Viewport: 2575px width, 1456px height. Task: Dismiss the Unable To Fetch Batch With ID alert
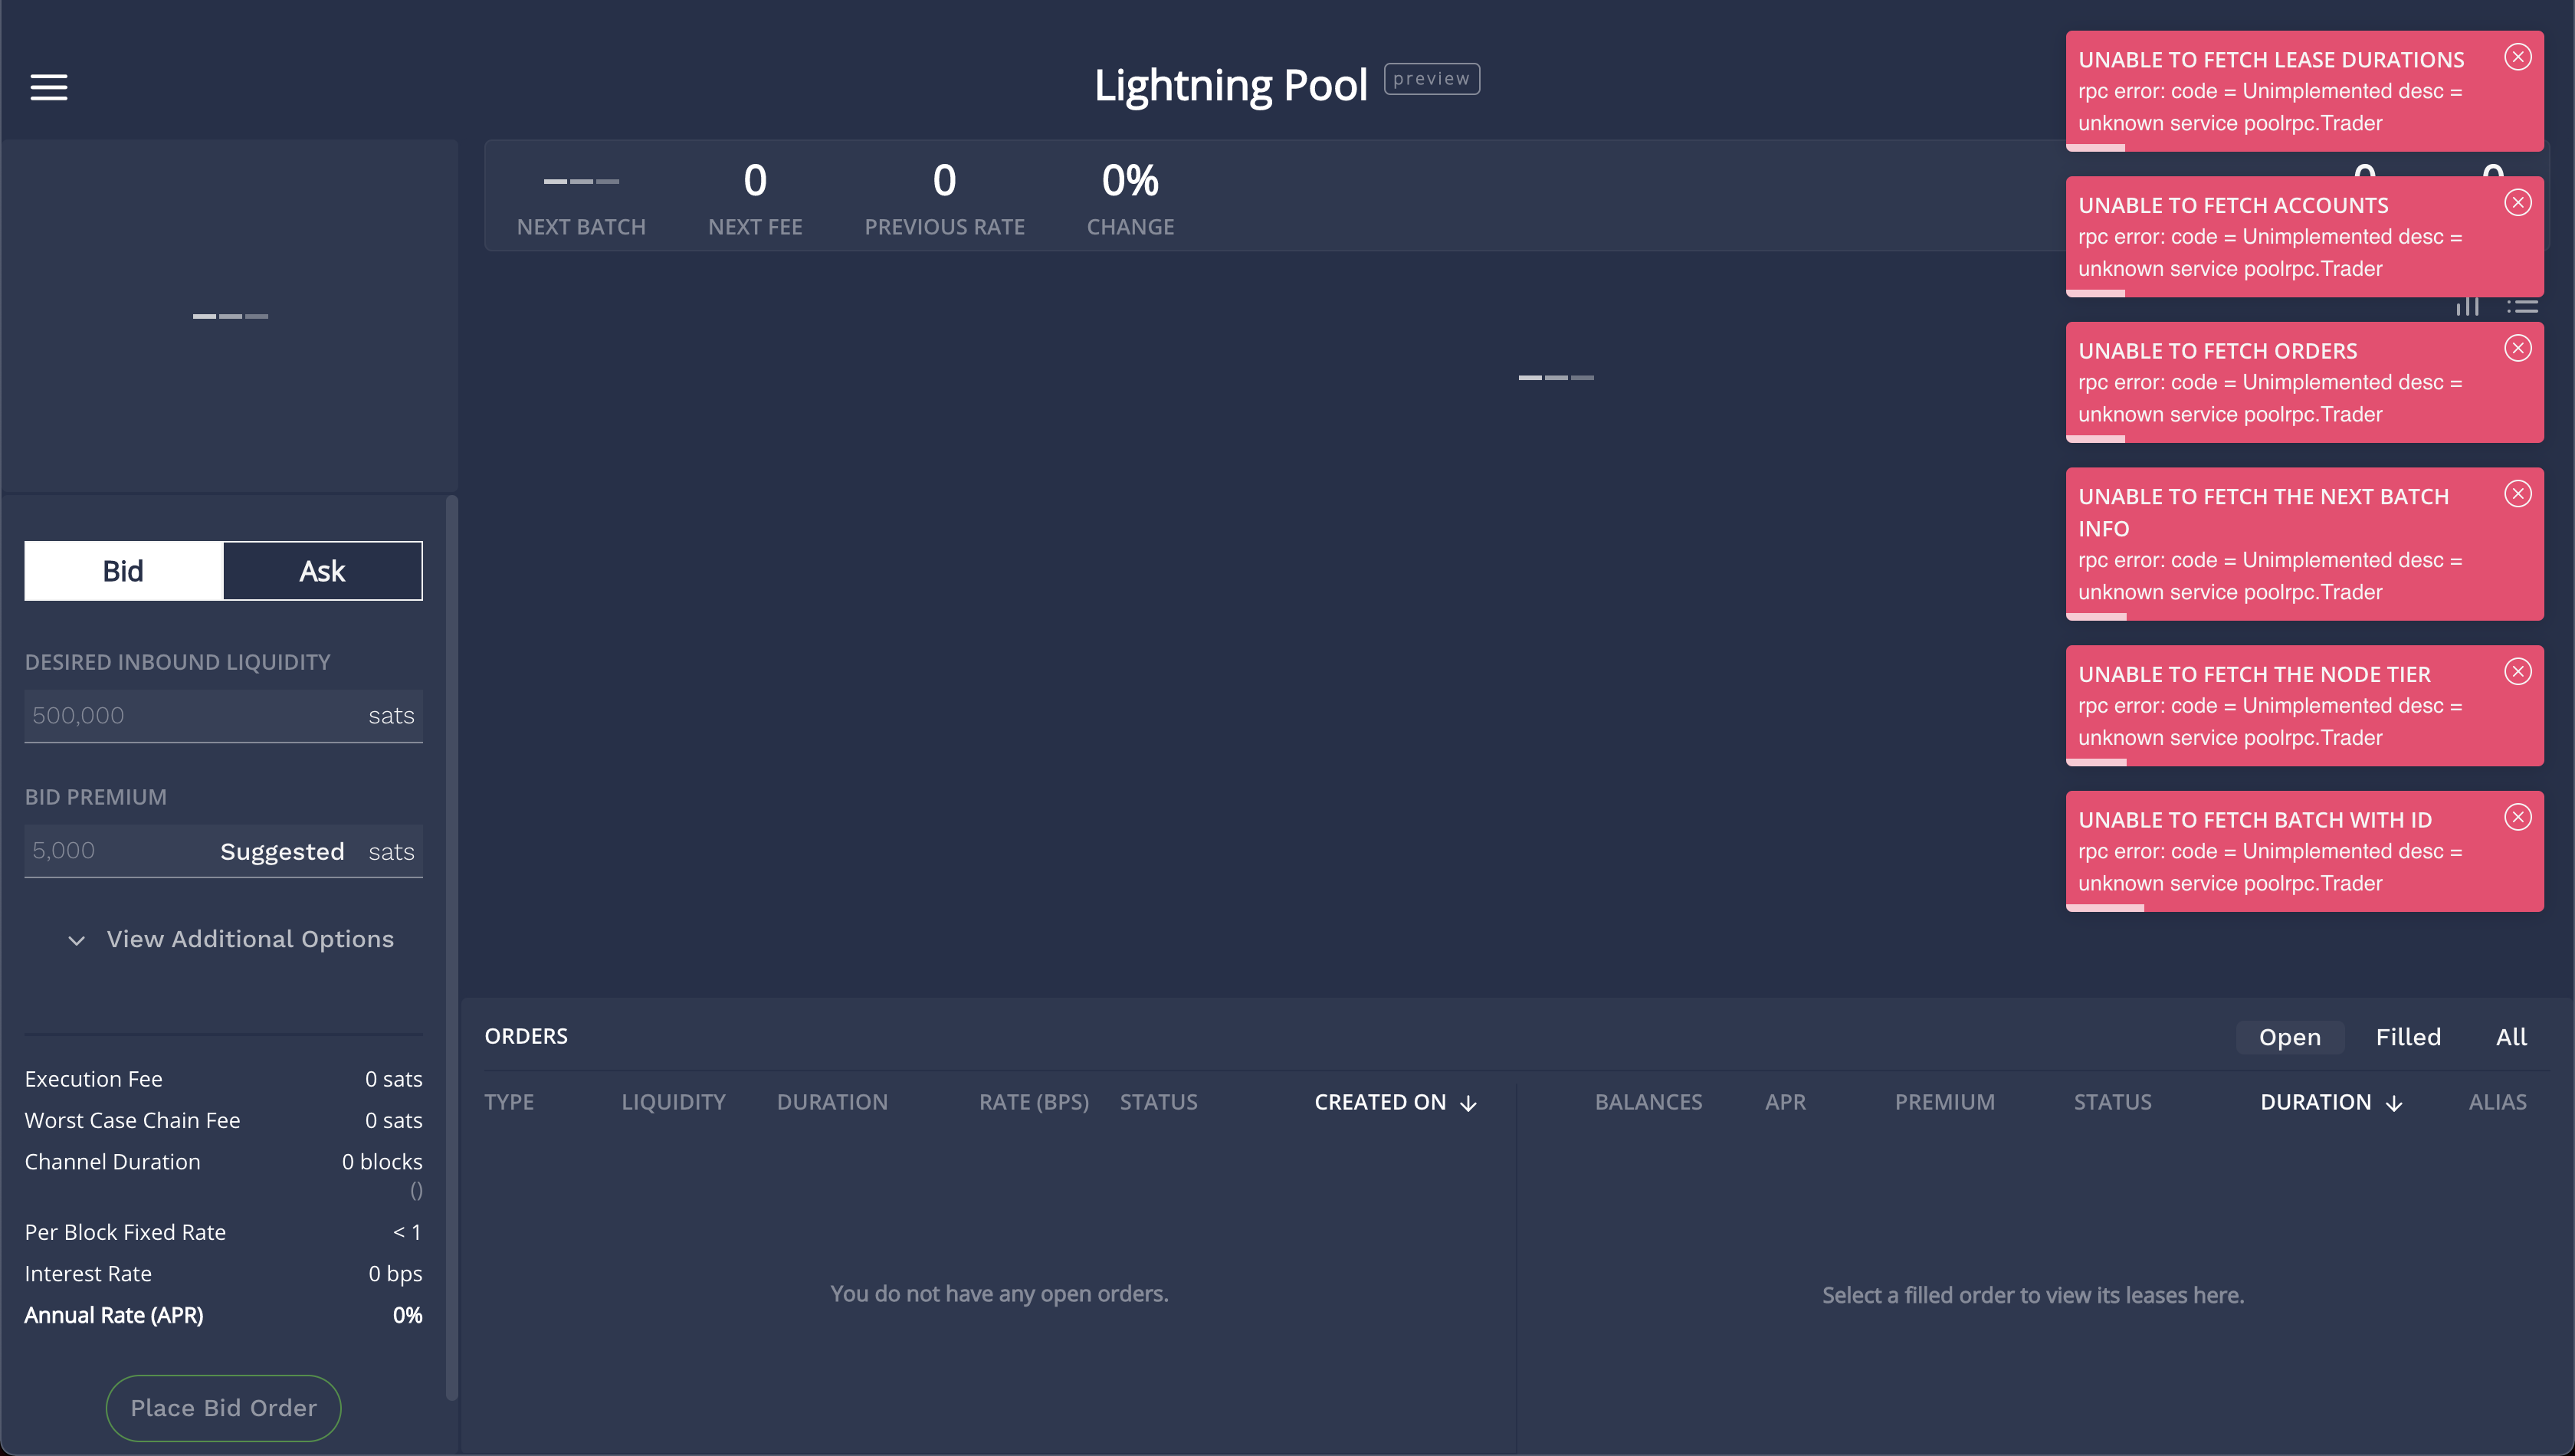click(2518, 817)
